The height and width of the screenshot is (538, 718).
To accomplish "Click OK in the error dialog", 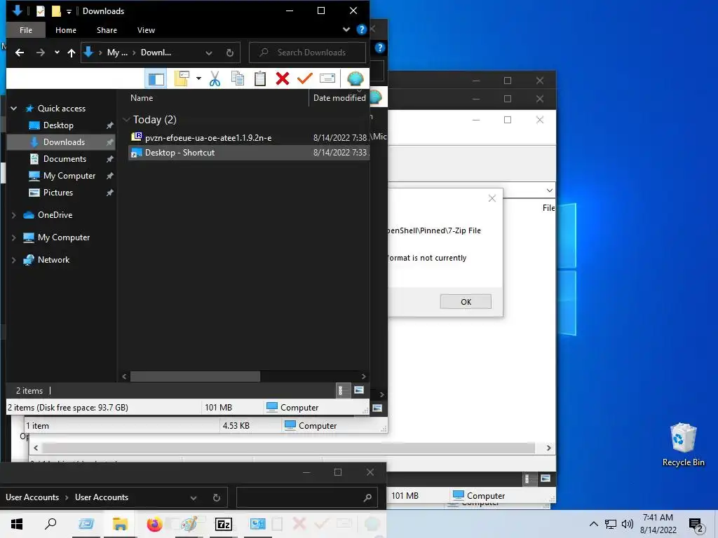I will (466, 301).
